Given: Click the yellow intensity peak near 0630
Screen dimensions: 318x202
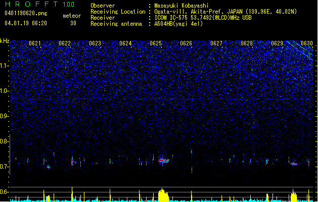Looking at the screenshot, I should pos(293,195).
